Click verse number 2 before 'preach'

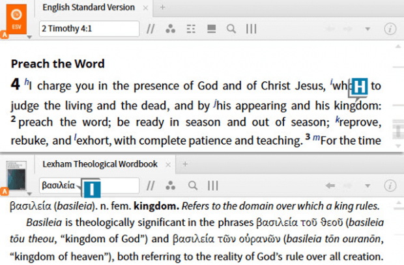click(x=14, y=119)
